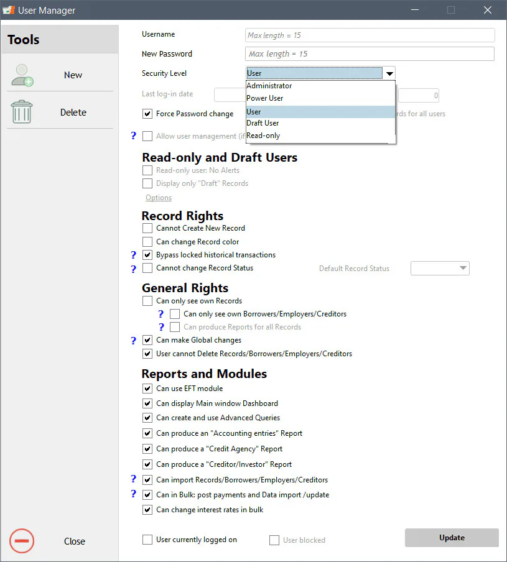Toggle the Force Password change checkbox
507x562 pixels.
click(x=147, y=114)
